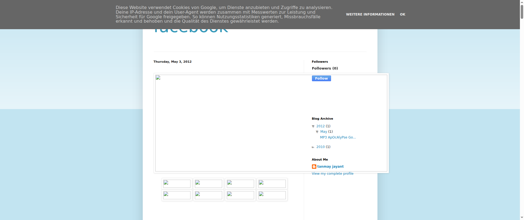
Task: Open the 2010 archive link
Action: (x=320, y=147)
